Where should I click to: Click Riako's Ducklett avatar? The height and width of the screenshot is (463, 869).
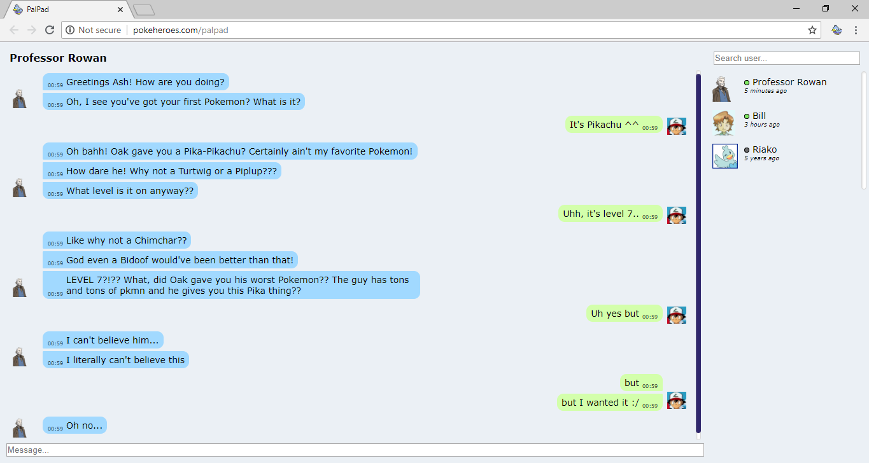pos(725,156)
